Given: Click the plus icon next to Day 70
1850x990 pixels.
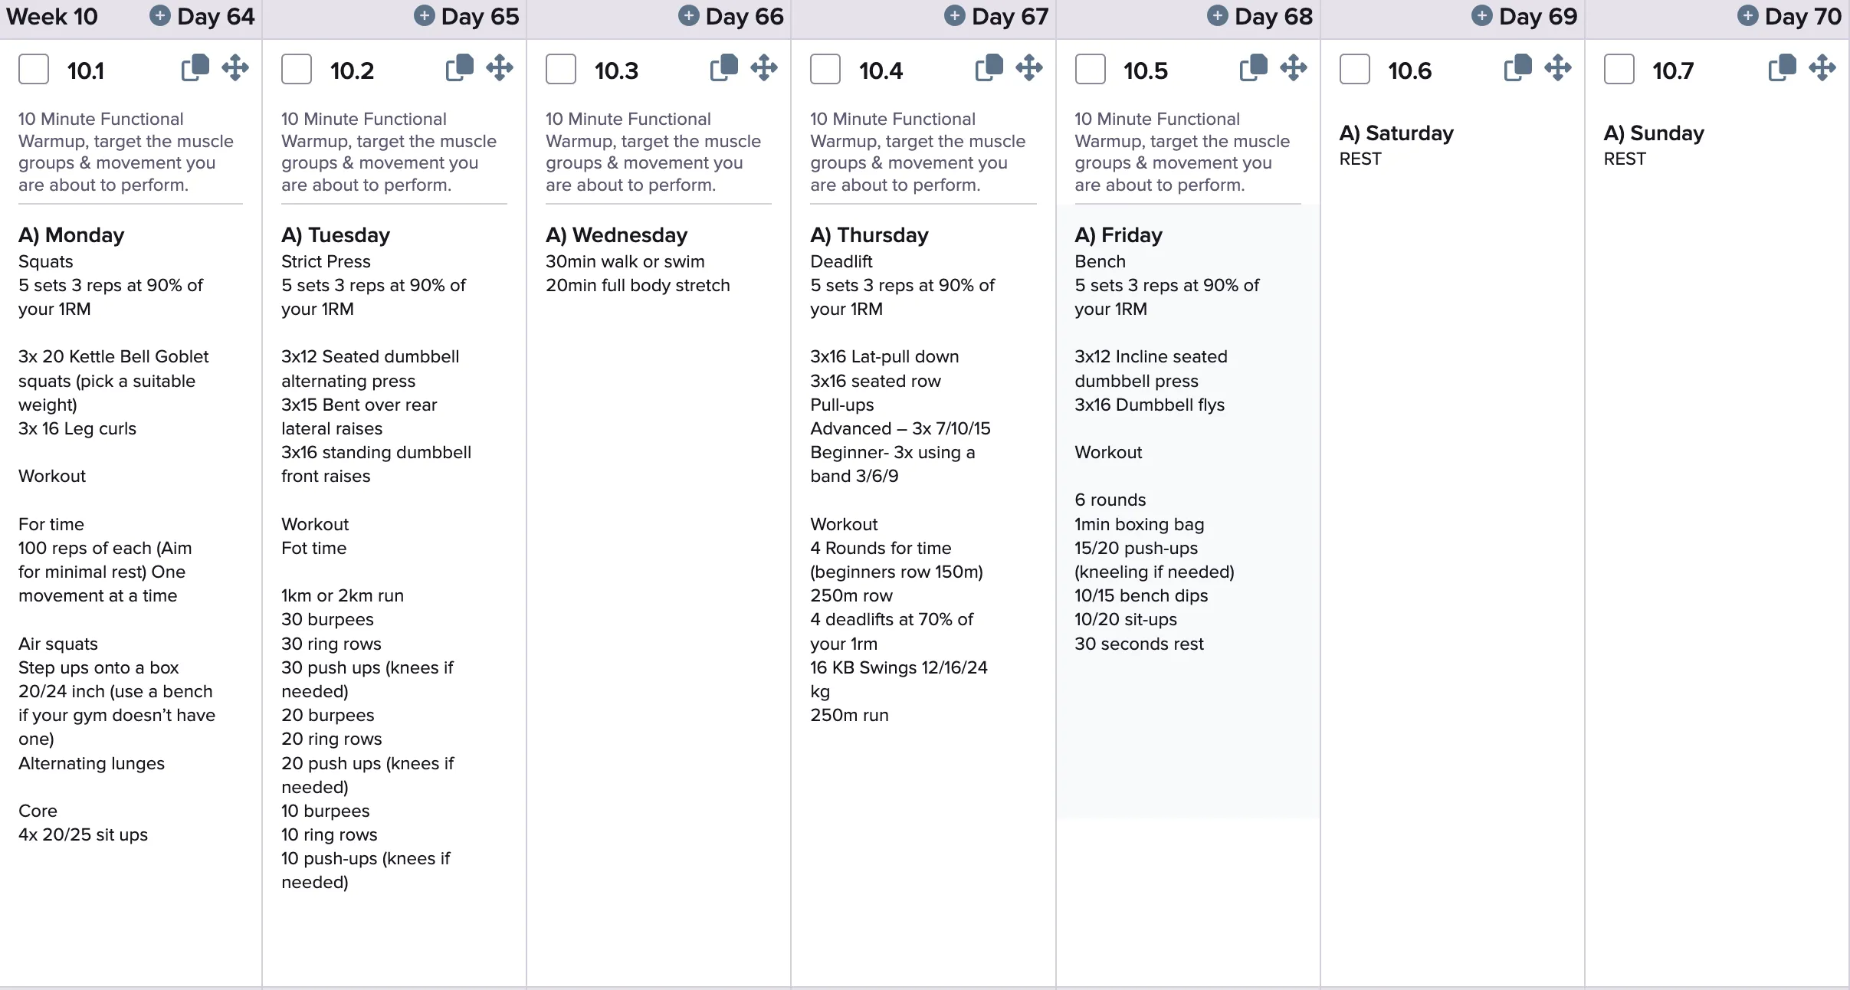Looking at the screenshot, I should [1747, 16].
